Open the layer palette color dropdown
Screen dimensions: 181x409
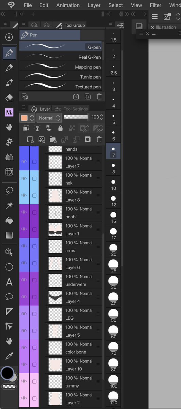click(27, 118)
